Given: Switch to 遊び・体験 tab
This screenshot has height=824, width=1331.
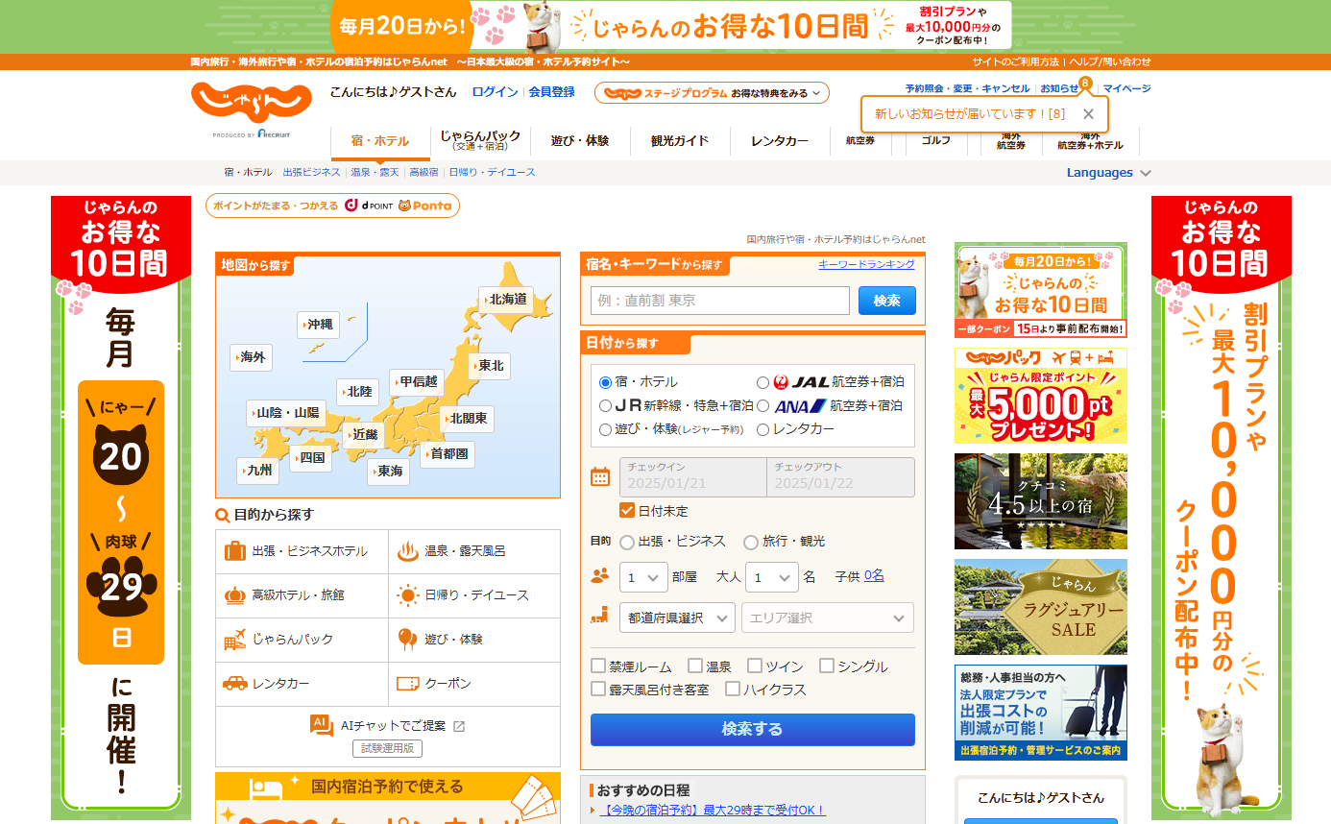Looking at the screenshot, I should tap(580, 141).
